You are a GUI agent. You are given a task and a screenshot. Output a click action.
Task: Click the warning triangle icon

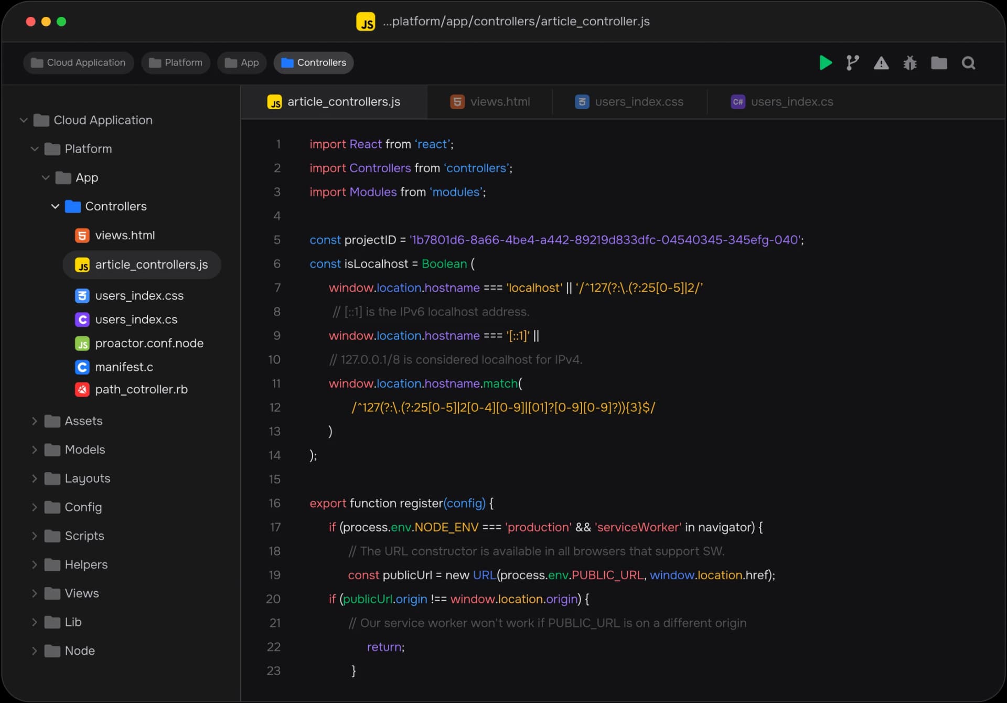tap(881, 63)
